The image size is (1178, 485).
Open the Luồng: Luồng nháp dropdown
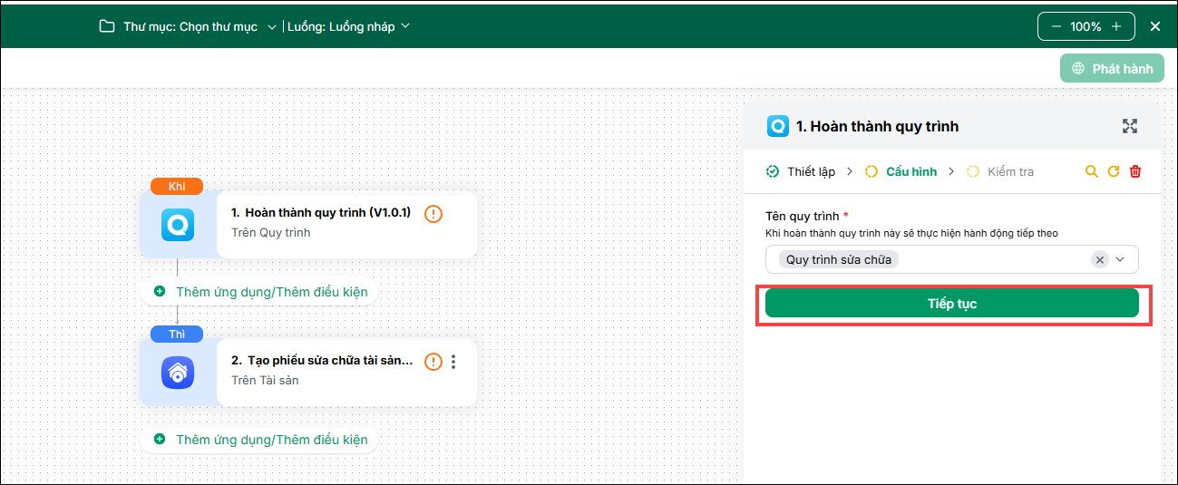pyautogui.click(x=349, y=26)
